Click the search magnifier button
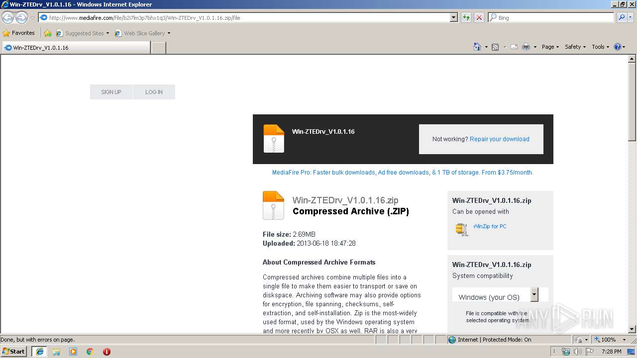637x358 pixels. pos(621,18)
